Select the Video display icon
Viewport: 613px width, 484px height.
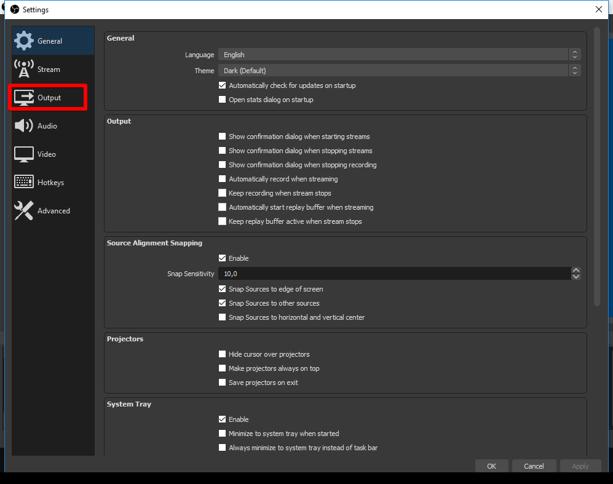pyautogui.click(x=23, y=154)
